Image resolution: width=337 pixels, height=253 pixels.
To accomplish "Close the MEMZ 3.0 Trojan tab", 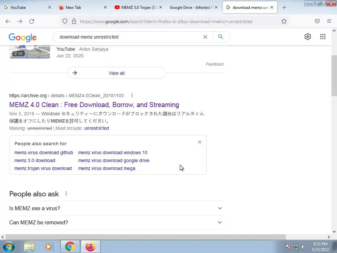I will point(161,8).
